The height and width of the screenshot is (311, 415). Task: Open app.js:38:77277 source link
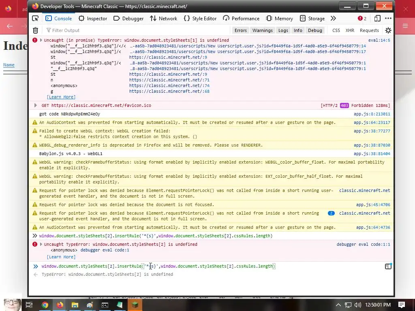pyautogui.click(x=372, y=131)
